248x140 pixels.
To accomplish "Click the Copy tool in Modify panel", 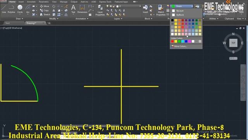I will pos(45,10).
